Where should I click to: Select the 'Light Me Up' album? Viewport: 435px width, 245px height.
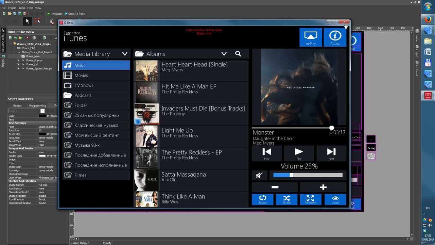click(191, 136)
